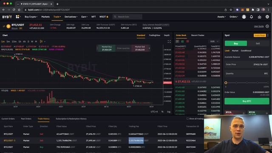Select the 1h chart interval
The width and height of the screenshot is (272, 153).
coord(20,42)
